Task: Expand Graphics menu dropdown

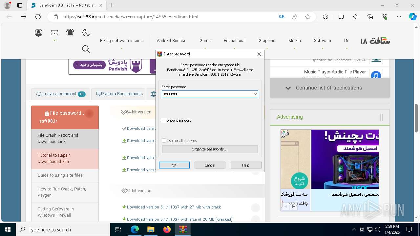Action: tap(267, 41)
